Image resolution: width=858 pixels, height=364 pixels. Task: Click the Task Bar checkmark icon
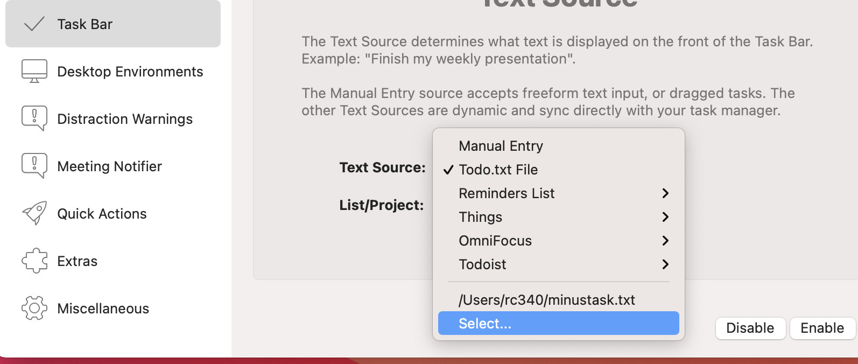pyautogui.click(x=34, y=24)
